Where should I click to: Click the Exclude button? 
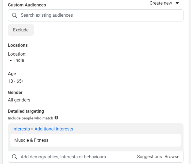[x=21, y=30]
